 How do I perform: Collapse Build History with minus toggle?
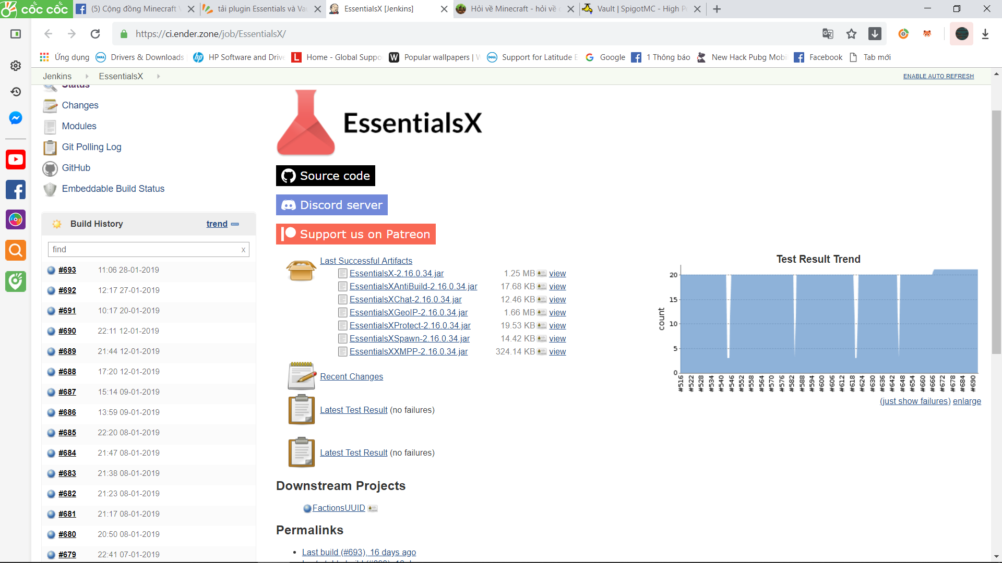coord(235,224)
